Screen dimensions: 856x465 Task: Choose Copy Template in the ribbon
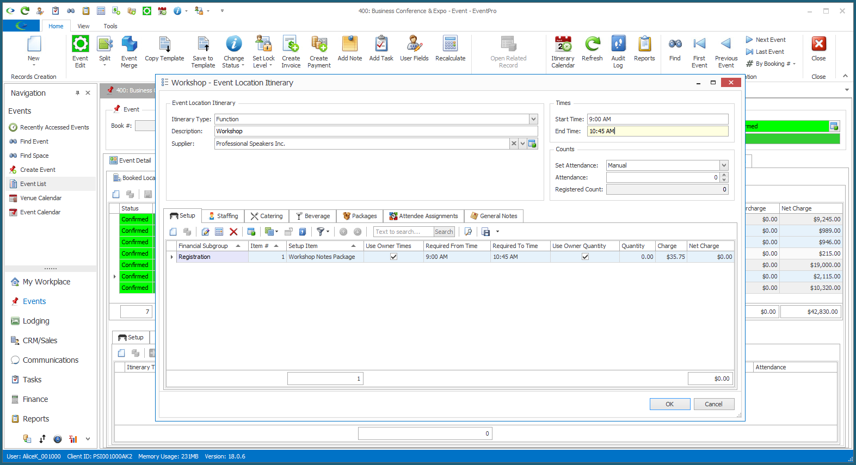click(x=164, y=49)
